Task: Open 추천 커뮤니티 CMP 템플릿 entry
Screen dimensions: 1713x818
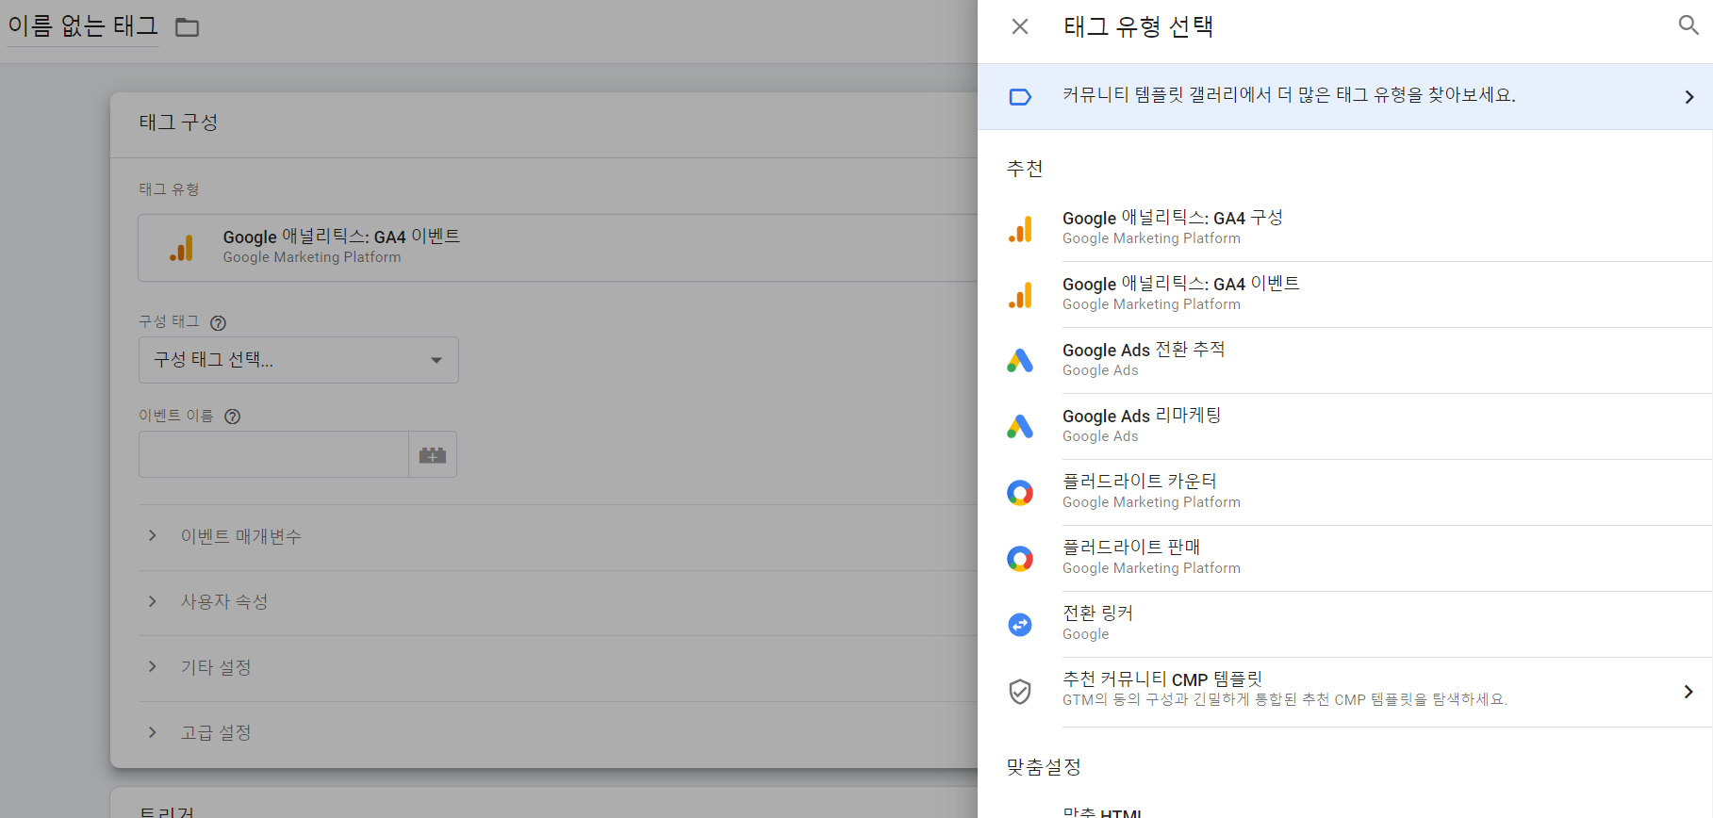Action: (x=1345, y=692)
